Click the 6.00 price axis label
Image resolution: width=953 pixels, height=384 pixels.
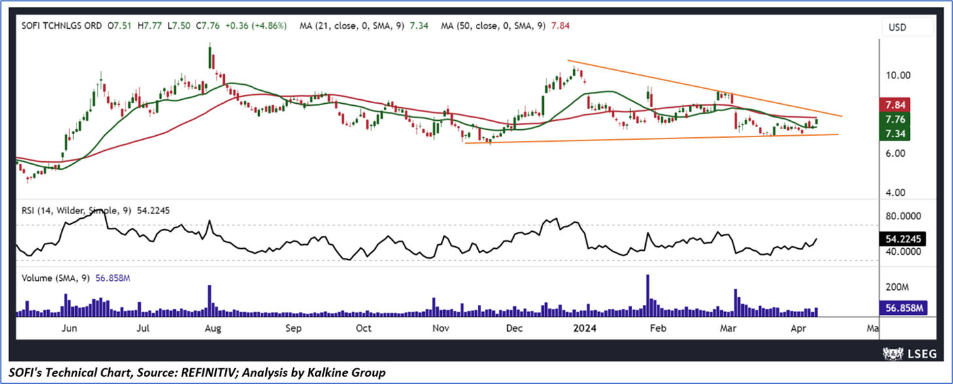(x=895, y=154)
